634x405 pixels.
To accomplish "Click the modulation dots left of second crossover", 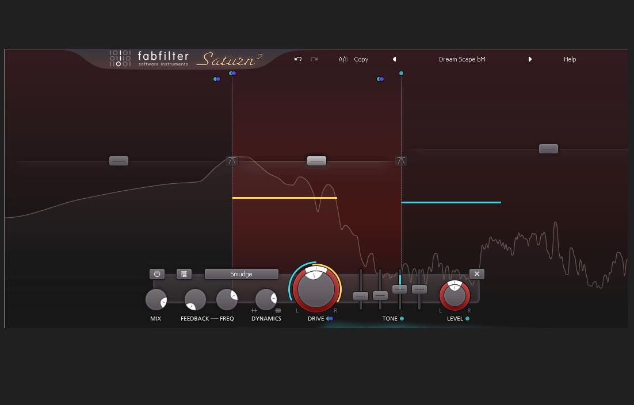I will (380, 79).
